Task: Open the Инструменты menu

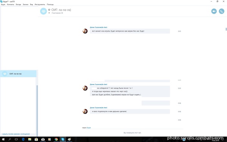Action: tap(40, 5)
